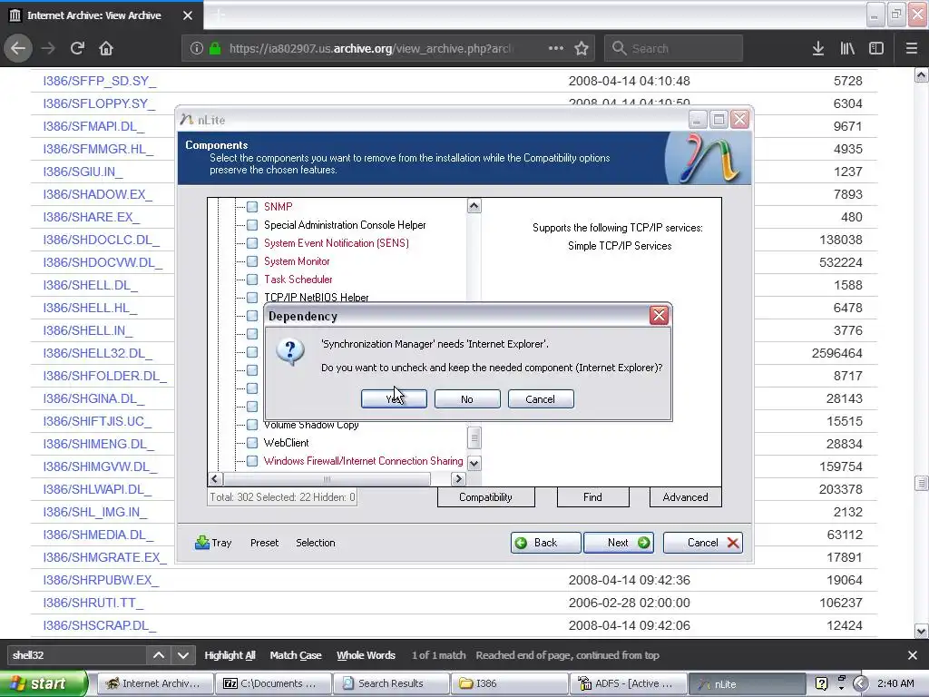Image resolution: width=929 pixels, height=697 pixels.
Task: Open the site information icon in address bar
Action: click(x=197, y=48)
